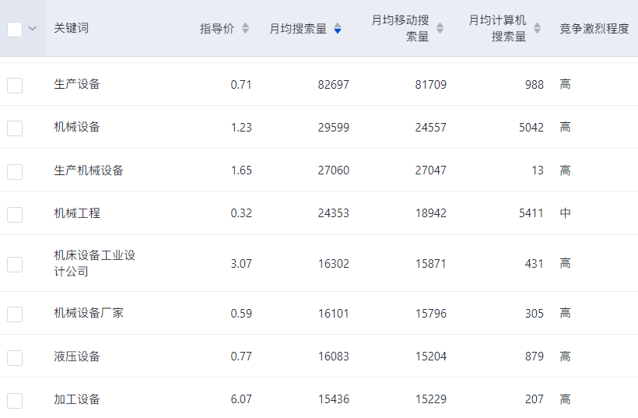Sort by 月均移动搜索量 using its arrows
The image size is (638, 418).
(x=440, y=29)
